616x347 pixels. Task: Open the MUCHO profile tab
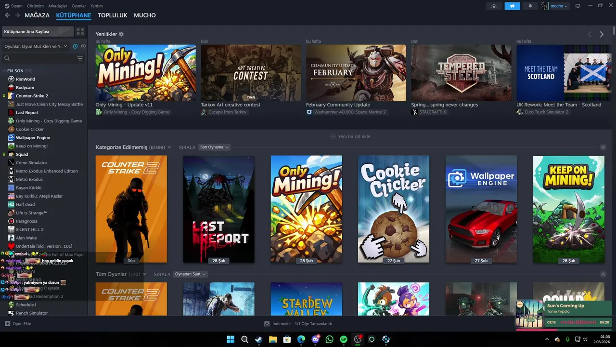(145, 15)
